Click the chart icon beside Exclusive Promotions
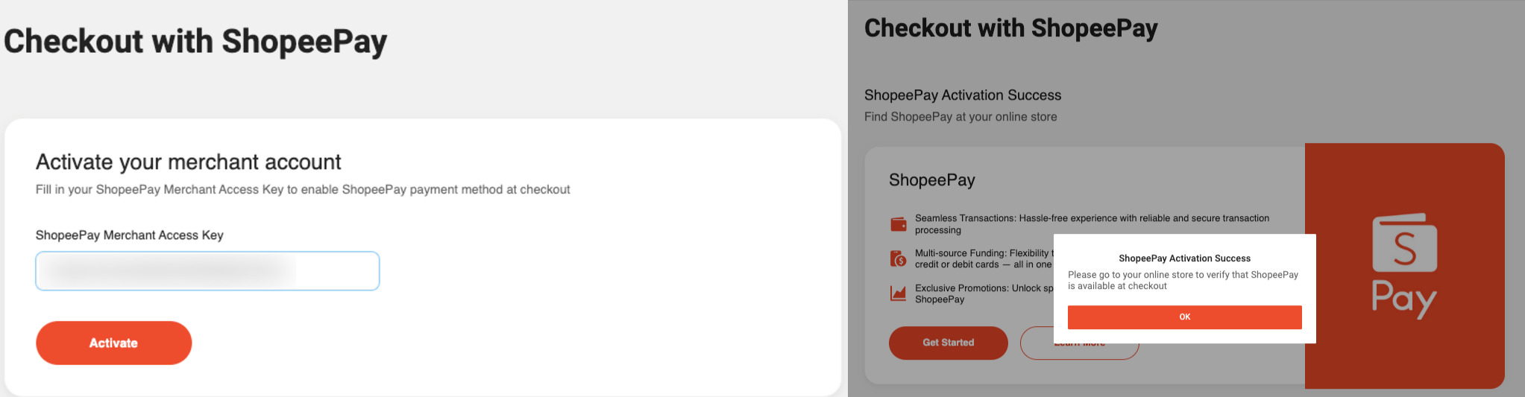 (x=899, y=293)
